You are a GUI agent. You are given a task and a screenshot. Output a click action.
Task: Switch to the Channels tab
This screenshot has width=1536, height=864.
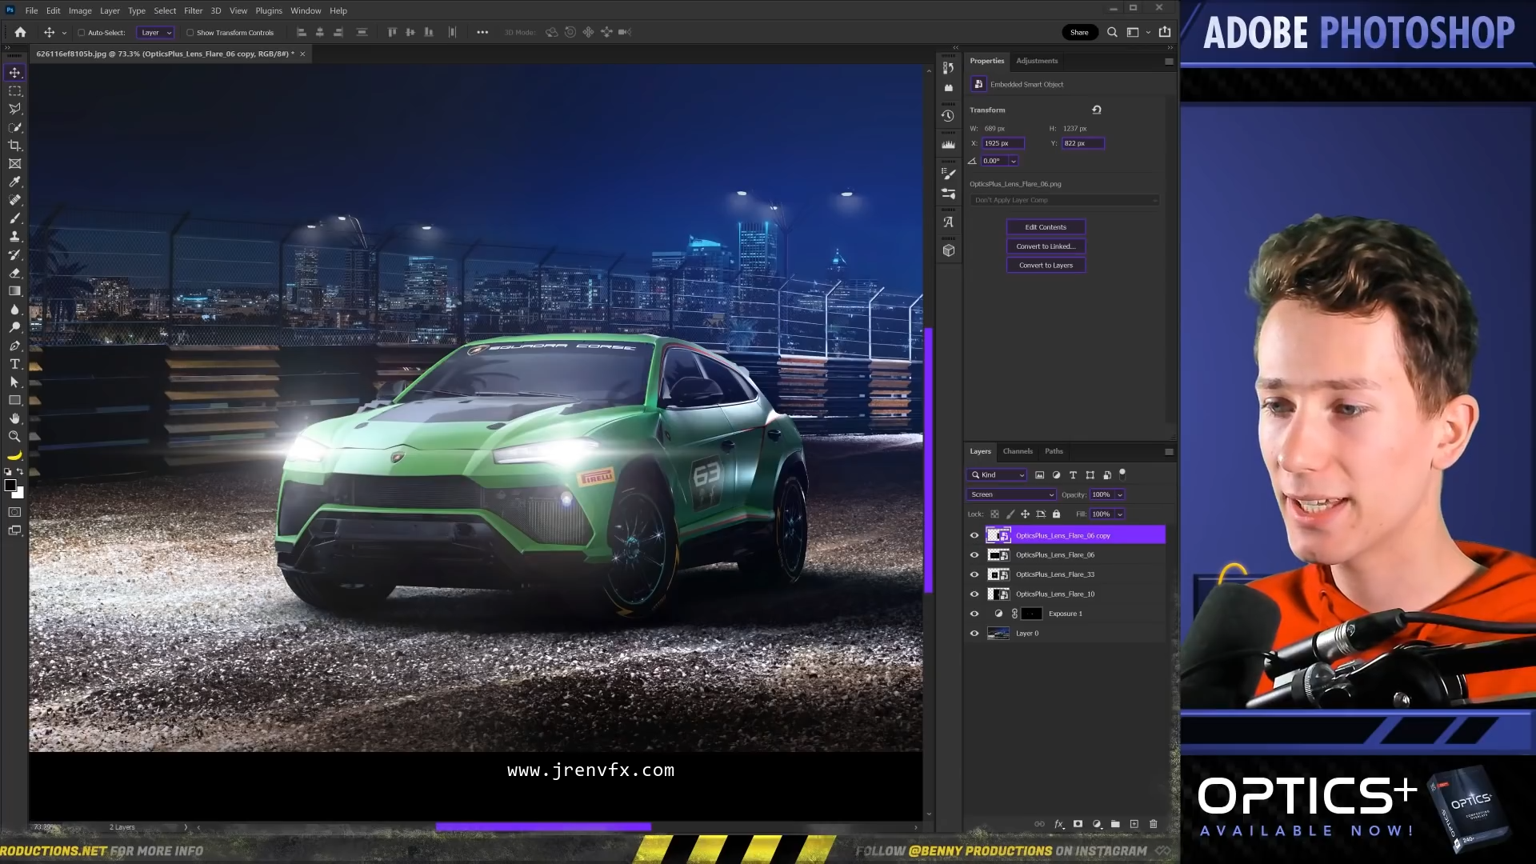pos(1018,451)
